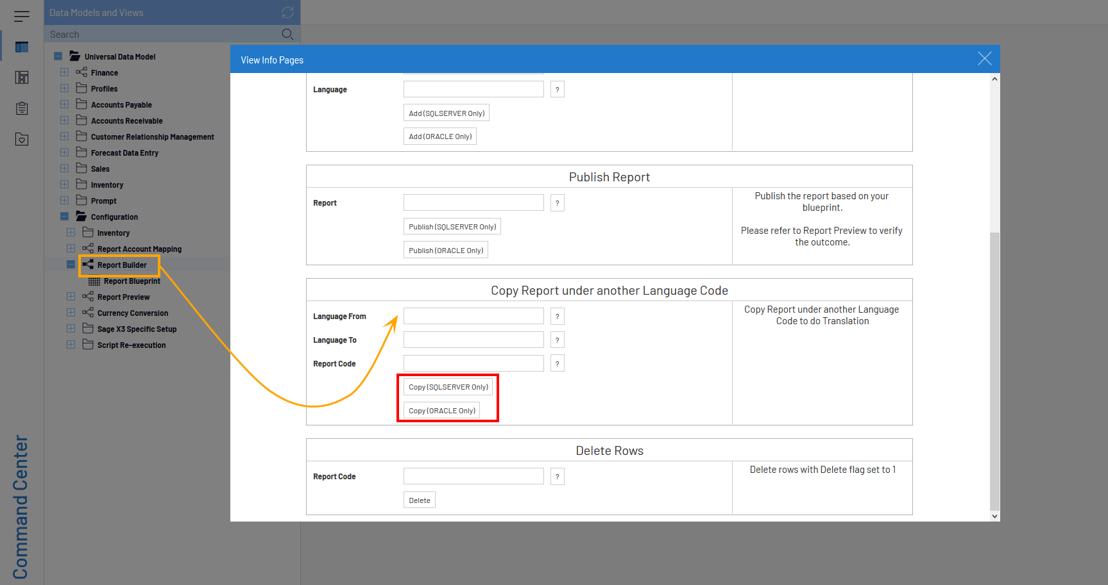Open the Data Models sidebar icon
1108x585 pixels.
click(22, 47)
